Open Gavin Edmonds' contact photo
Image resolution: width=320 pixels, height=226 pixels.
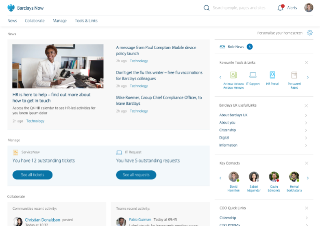point(274,177)
